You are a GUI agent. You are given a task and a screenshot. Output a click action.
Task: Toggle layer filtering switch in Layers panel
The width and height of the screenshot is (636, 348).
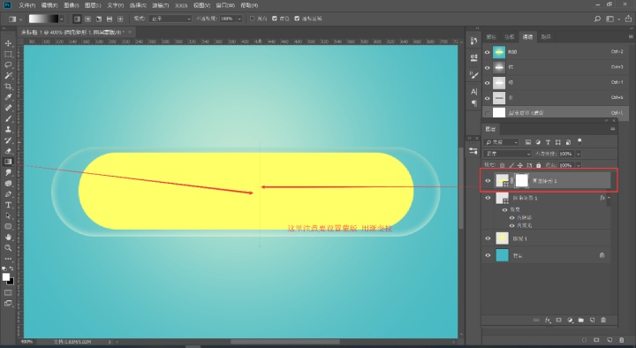tap(579, 142)
